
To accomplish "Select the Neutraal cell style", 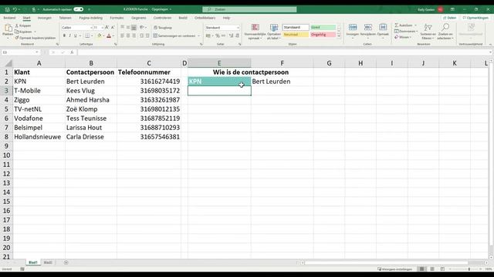I will [296, 35].
